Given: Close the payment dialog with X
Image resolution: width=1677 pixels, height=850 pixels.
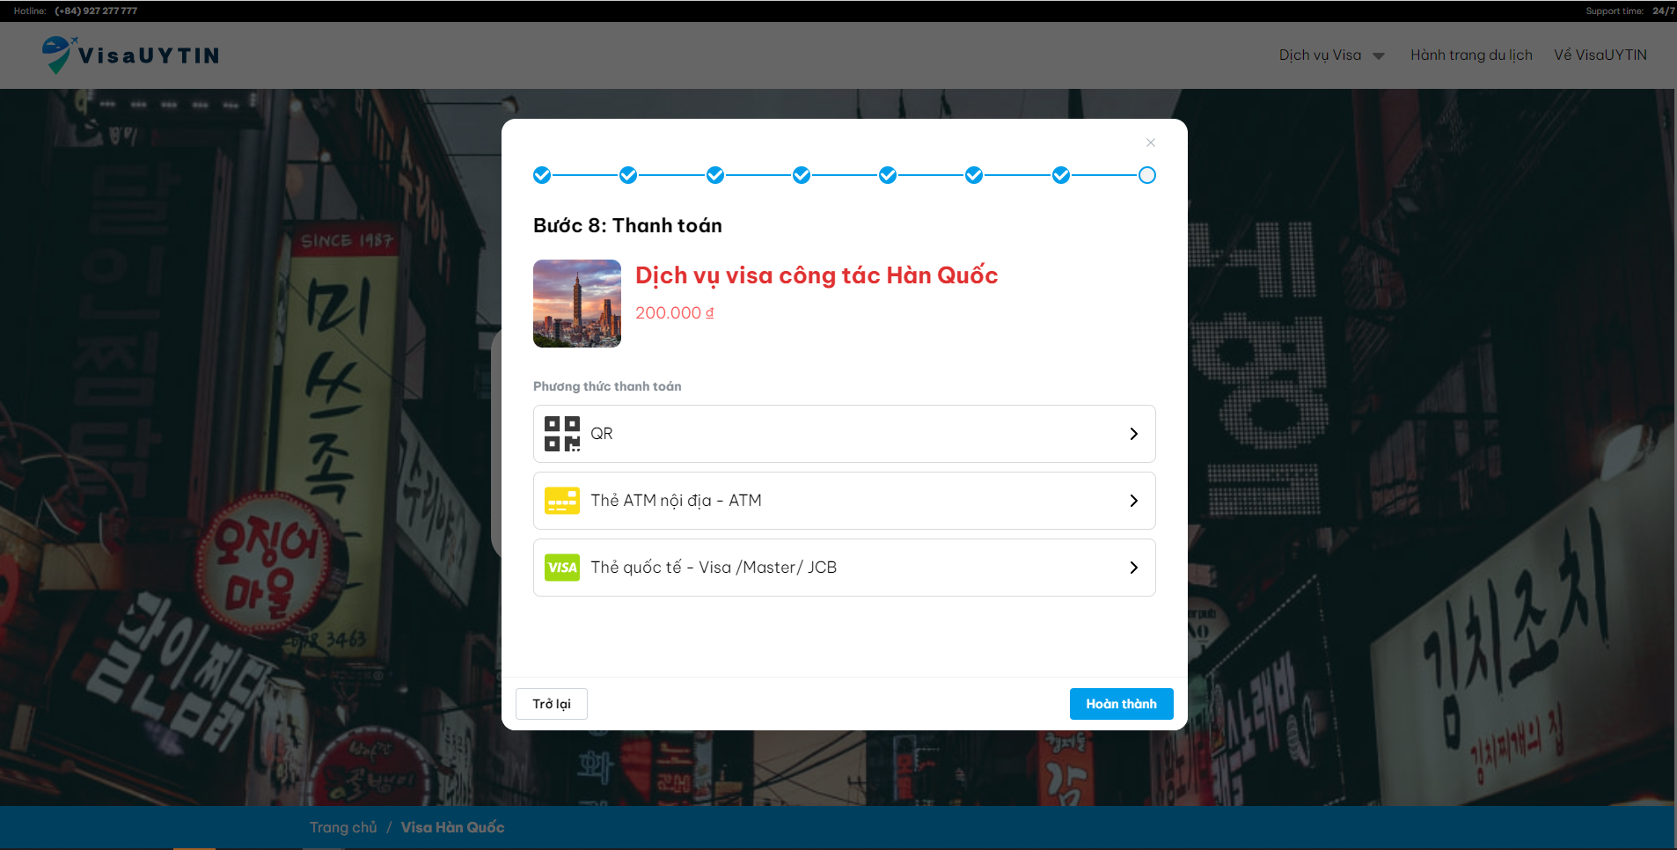Looking at the screenshot, I should click(x=1150, y=143).
